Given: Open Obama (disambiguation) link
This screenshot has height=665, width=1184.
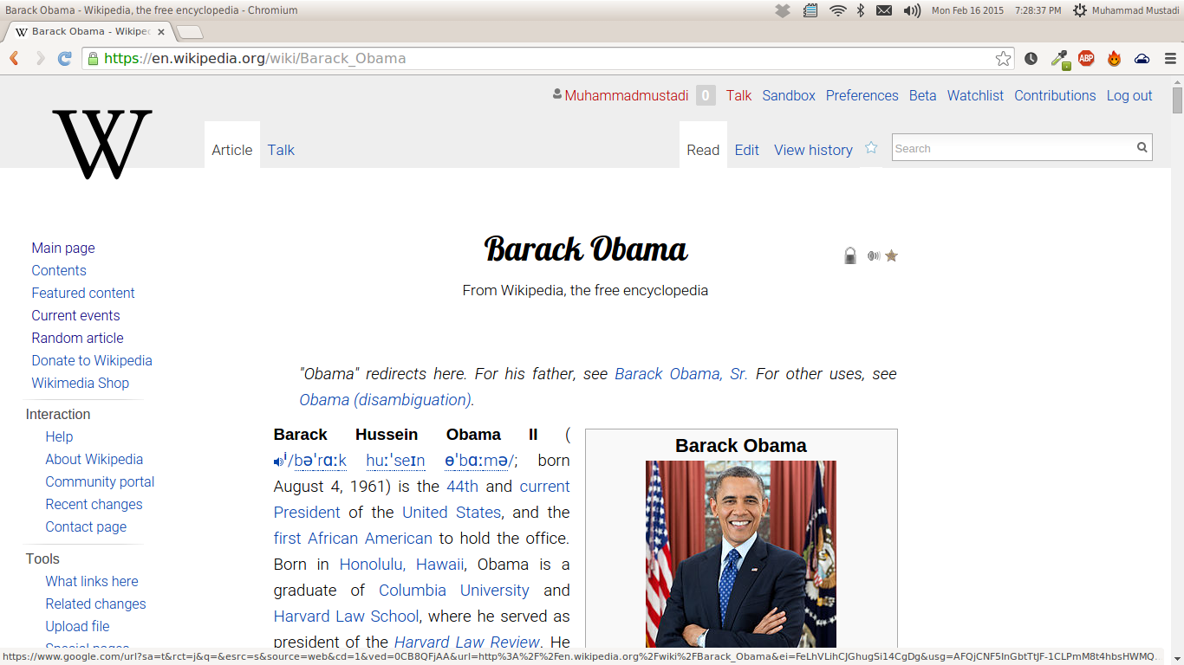Looking at the screenshot, I should (387, 400).
